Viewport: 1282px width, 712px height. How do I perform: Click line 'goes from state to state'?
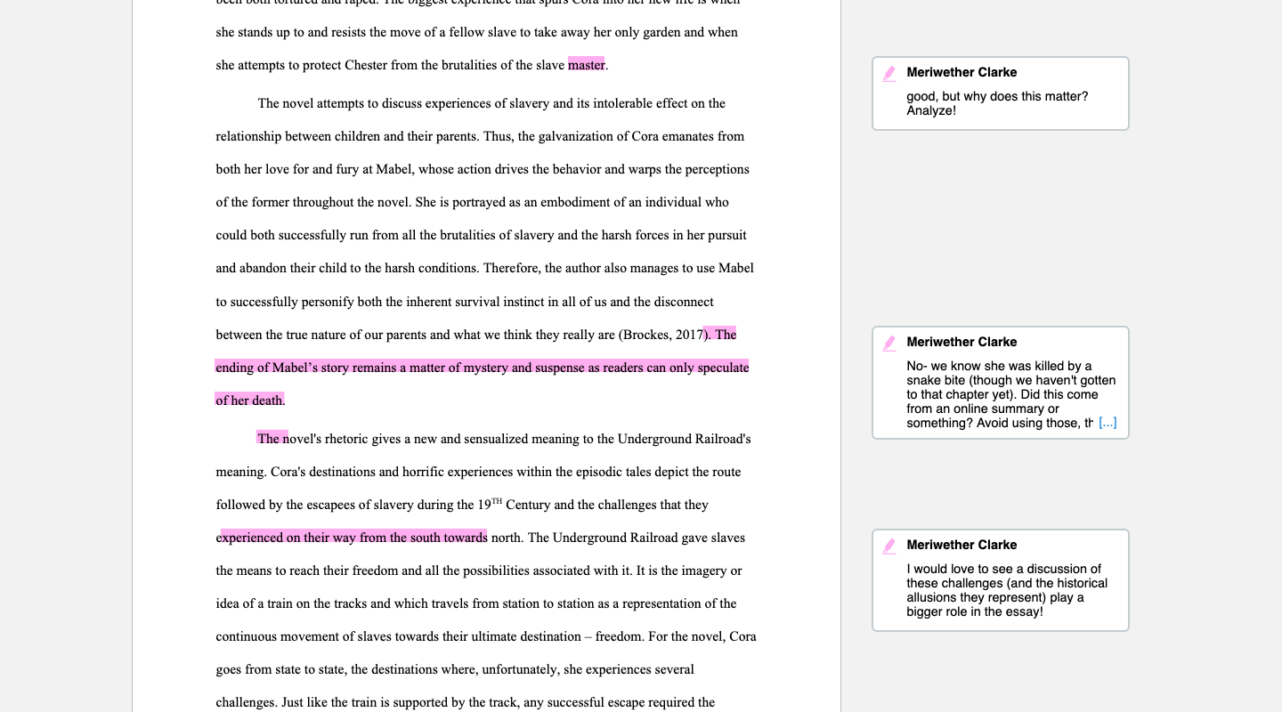coord(455,669)
